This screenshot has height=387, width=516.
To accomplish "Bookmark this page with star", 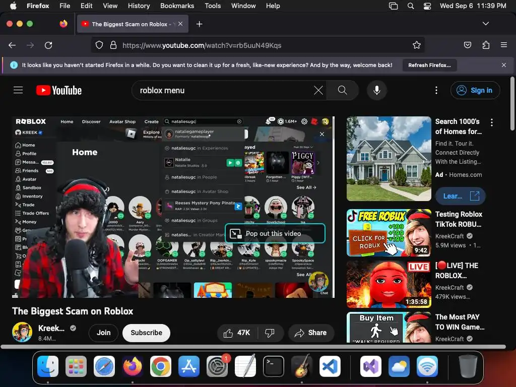I will [417, 45].
